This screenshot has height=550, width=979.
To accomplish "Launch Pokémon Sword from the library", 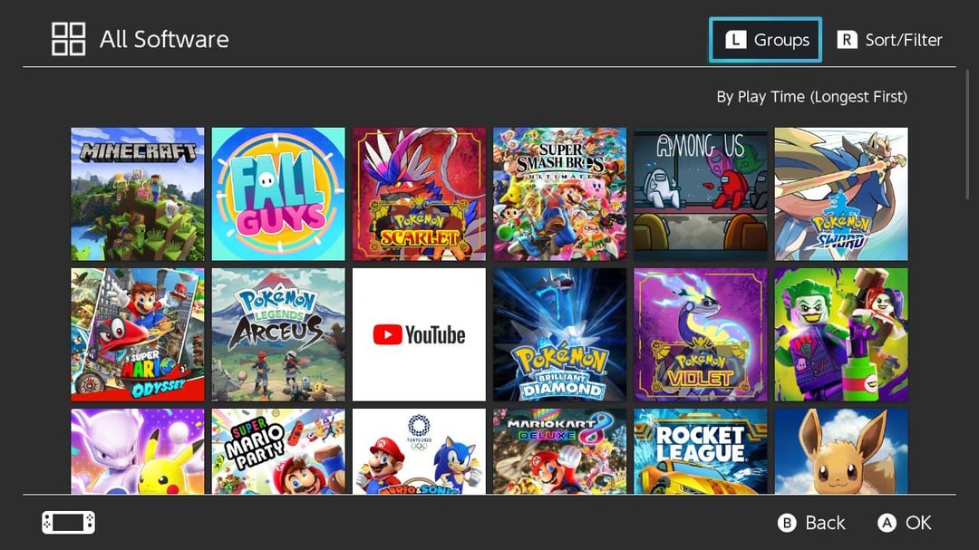I will 840,194.
